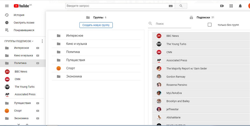The height and width of the screenshot is (126, 250).
Task: Click the magnifier search button
Action: (x=181, y=6)
